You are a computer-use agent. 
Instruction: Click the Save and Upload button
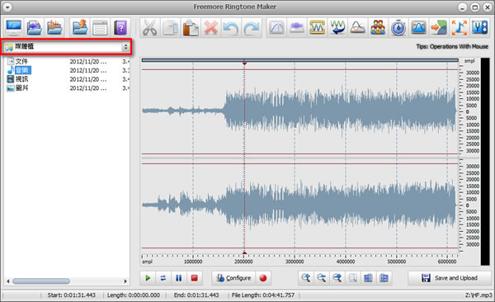[x=450, y=278]
